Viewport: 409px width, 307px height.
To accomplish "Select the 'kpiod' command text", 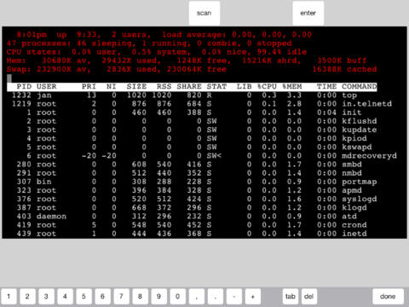I will point(354,138).
